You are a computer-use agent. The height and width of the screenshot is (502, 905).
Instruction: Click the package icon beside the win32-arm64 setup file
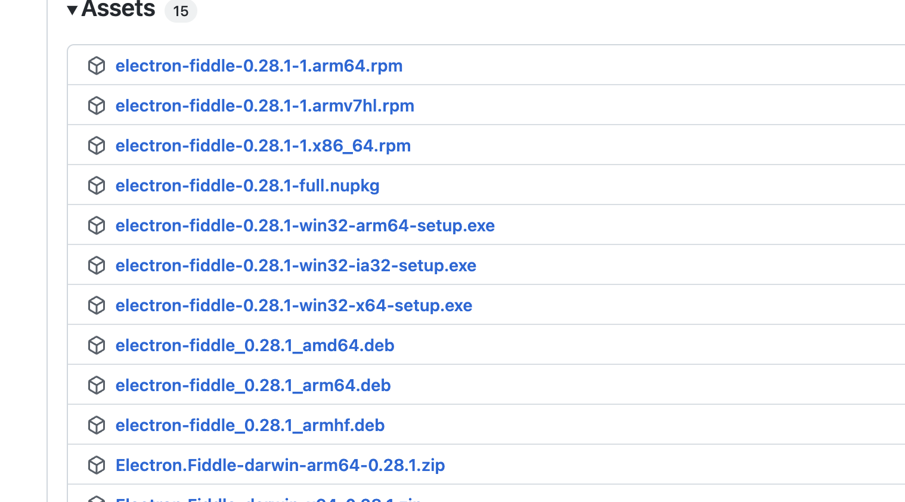point(96,225)
